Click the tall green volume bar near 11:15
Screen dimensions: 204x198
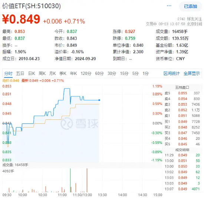click(70, 180)
